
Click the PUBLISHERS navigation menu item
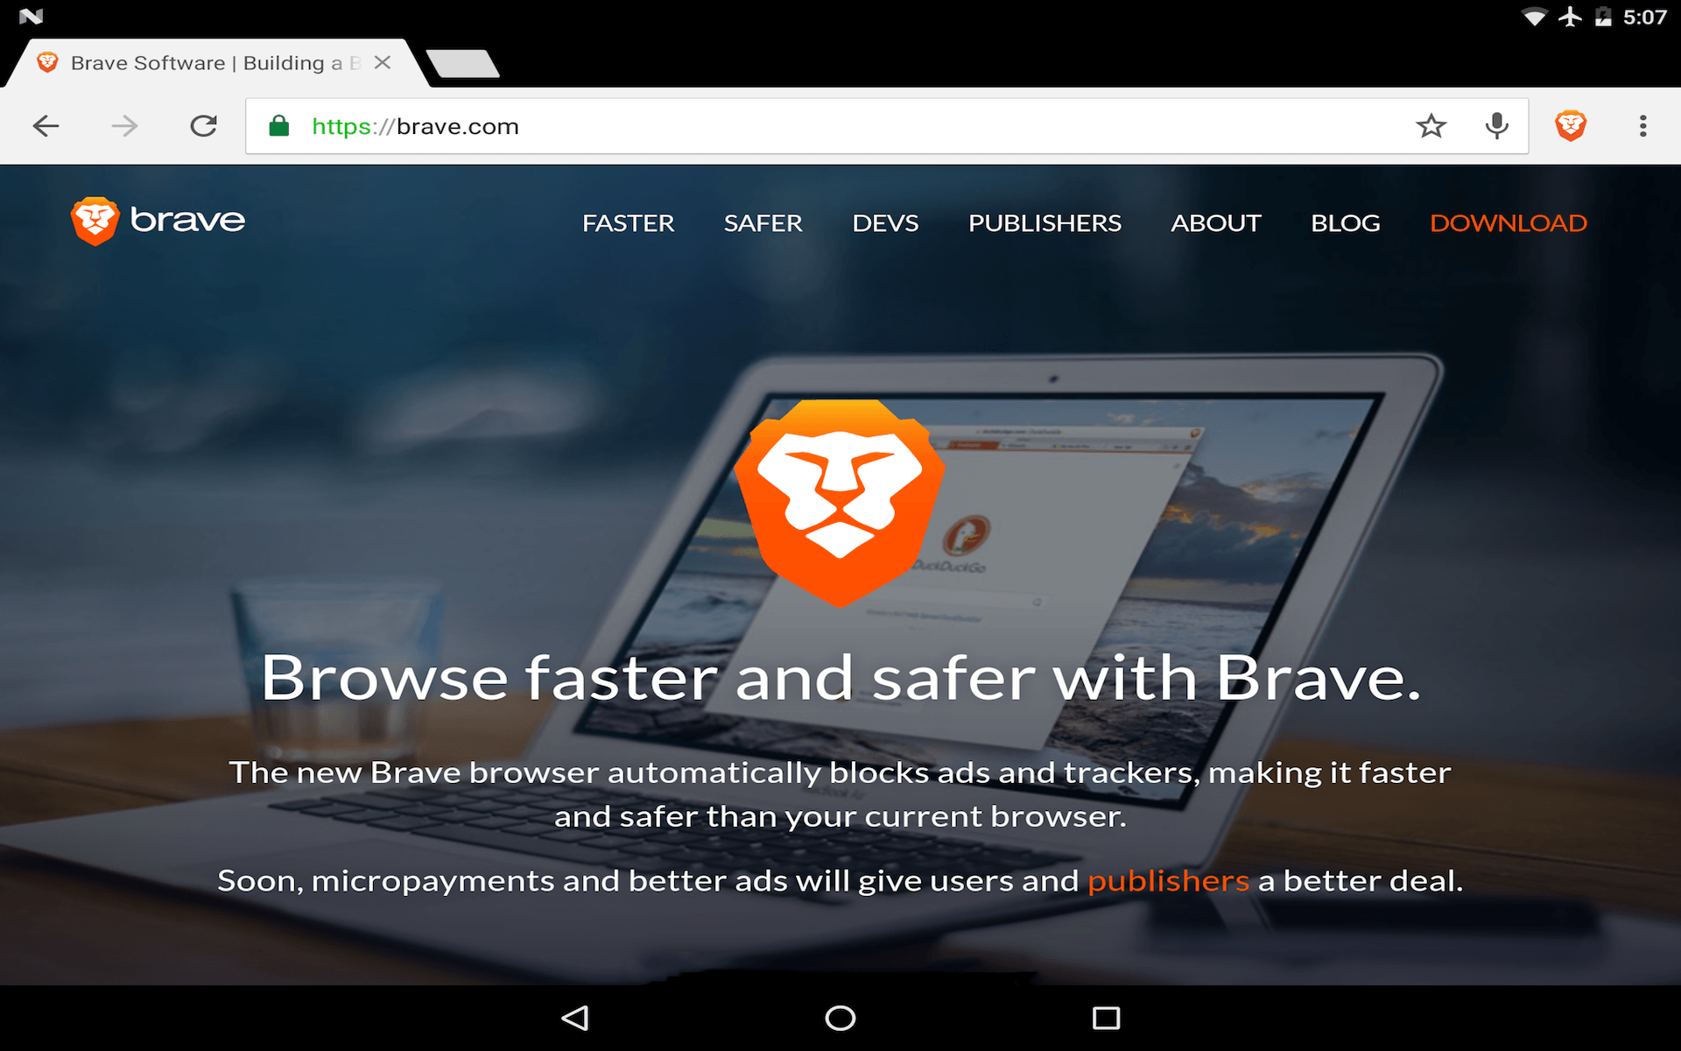point(1044,222)
